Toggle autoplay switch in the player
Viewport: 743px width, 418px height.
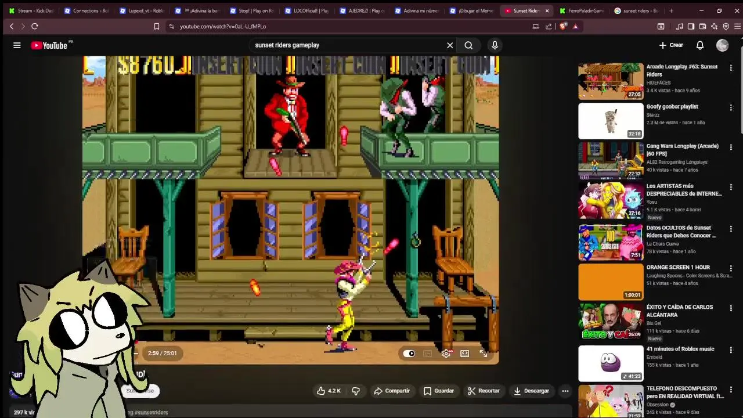pyautogui.click(x=409, y=353)
